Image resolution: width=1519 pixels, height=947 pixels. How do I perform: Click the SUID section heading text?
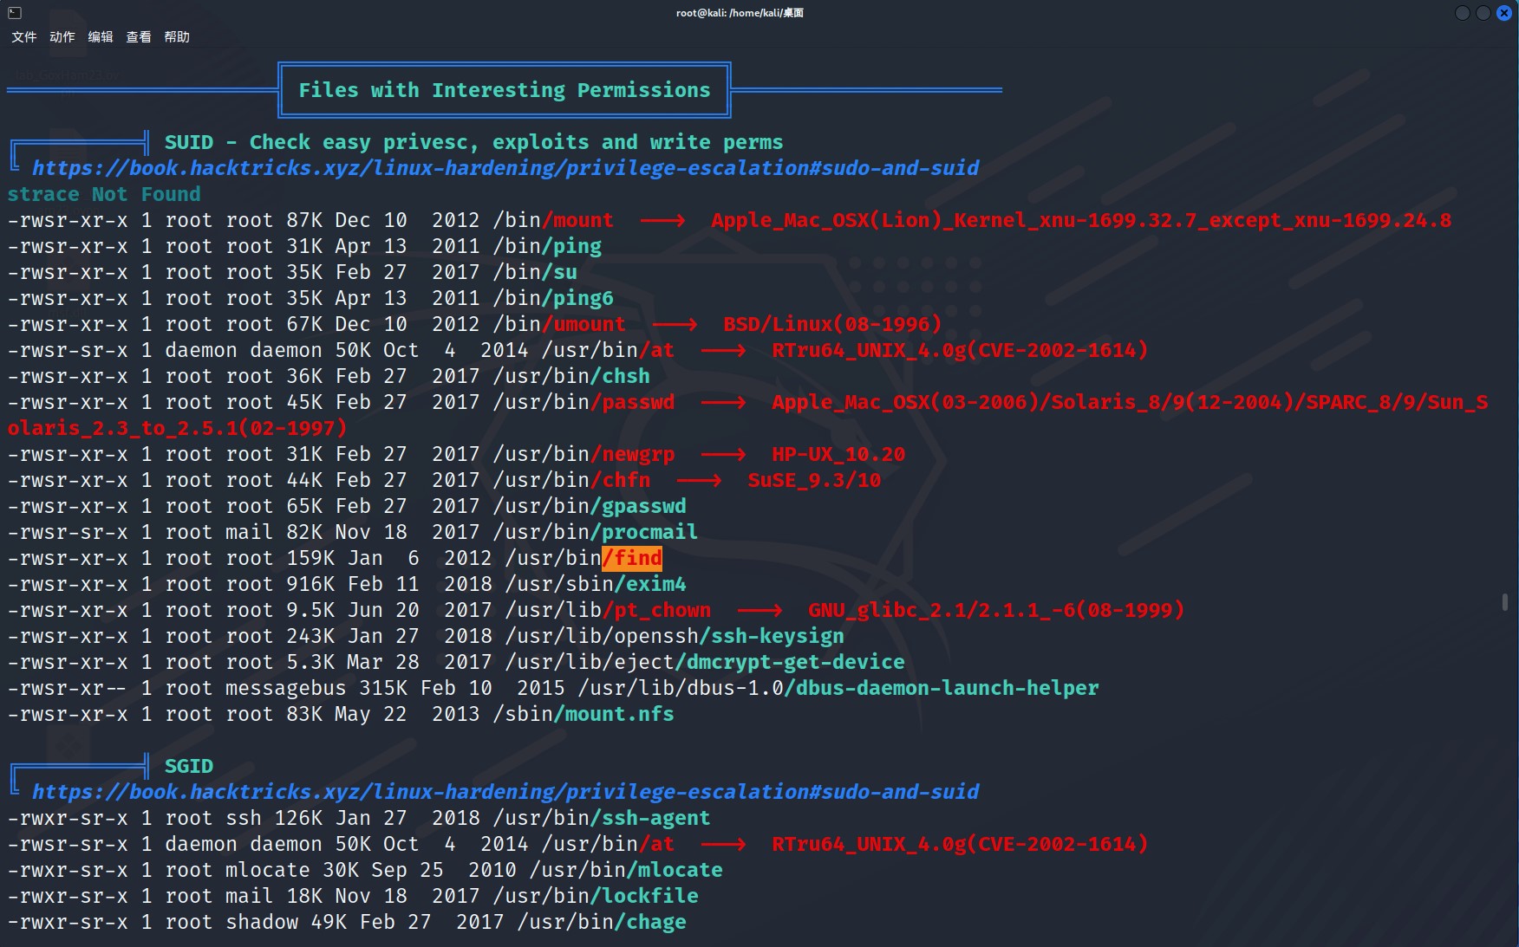[474, 142]
